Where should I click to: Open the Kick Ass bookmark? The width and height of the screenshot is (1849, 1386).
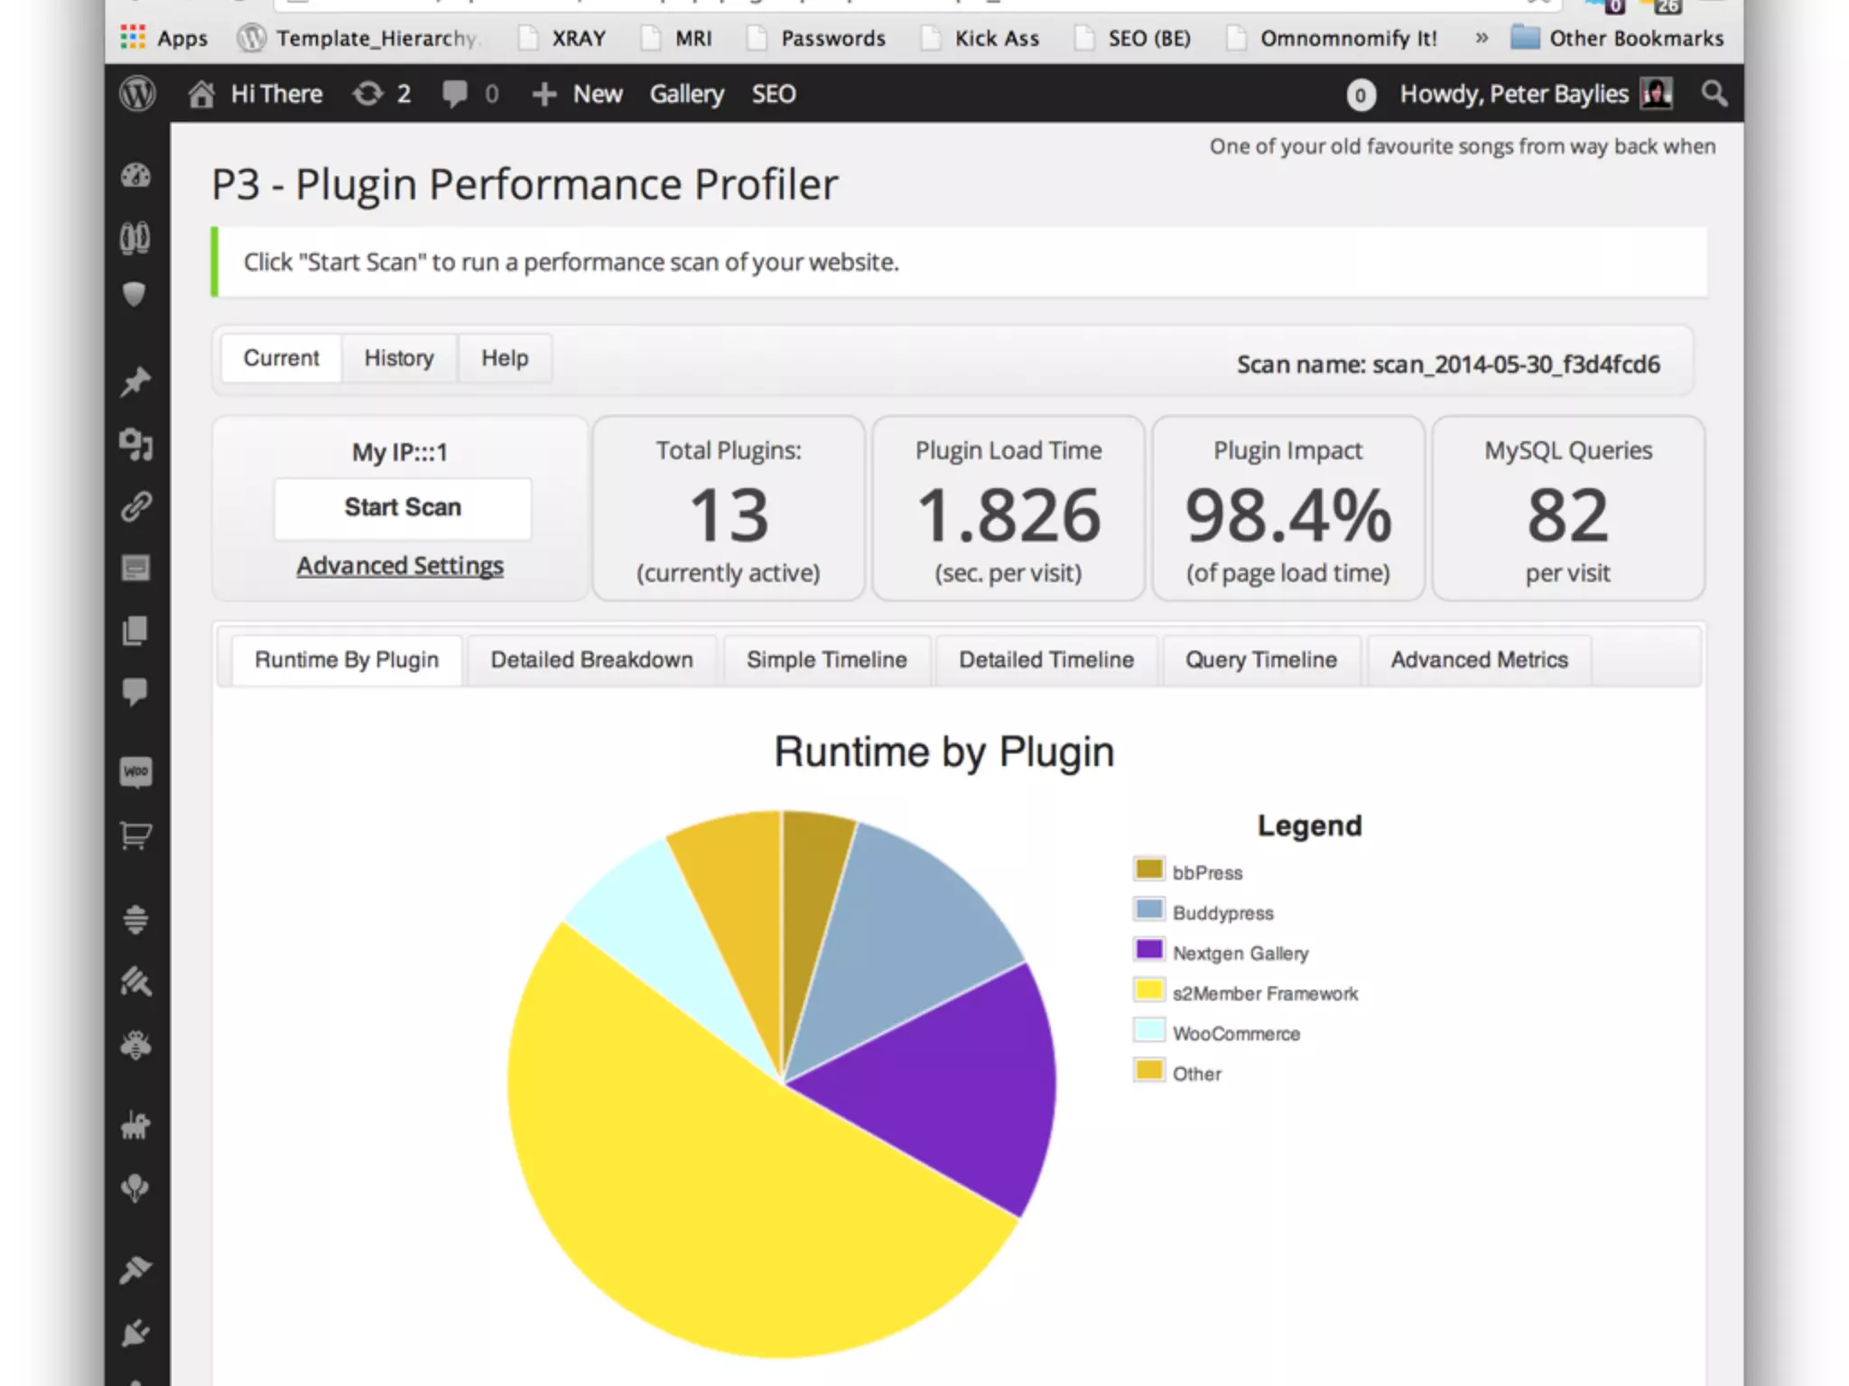click(980, 38)
